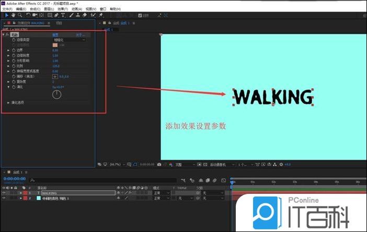
Task: Open the 效果(T) menu
Action: [x=63, y=9]
